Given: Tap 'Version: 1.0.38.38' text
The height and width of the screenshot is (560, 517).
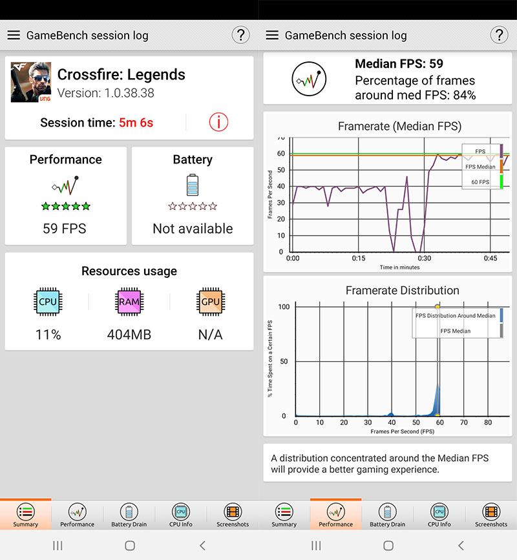Looking at the screenshot, I should pos(106,93).
